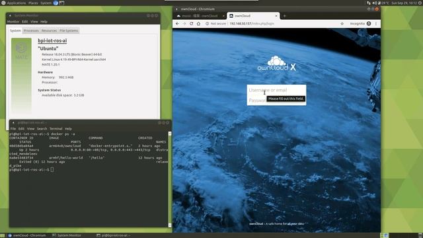The width and height of the screenshot is (423, 238).
Task: Click the terminal scrollbar down arrow
Action: click(x=170, y=225)
